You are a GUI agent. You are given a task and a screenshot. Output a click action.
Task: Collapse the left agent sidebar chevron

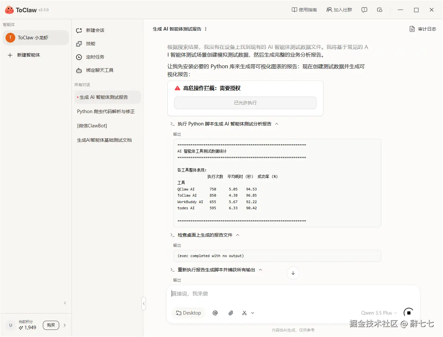pyautogui.click(x=65, y=303)
